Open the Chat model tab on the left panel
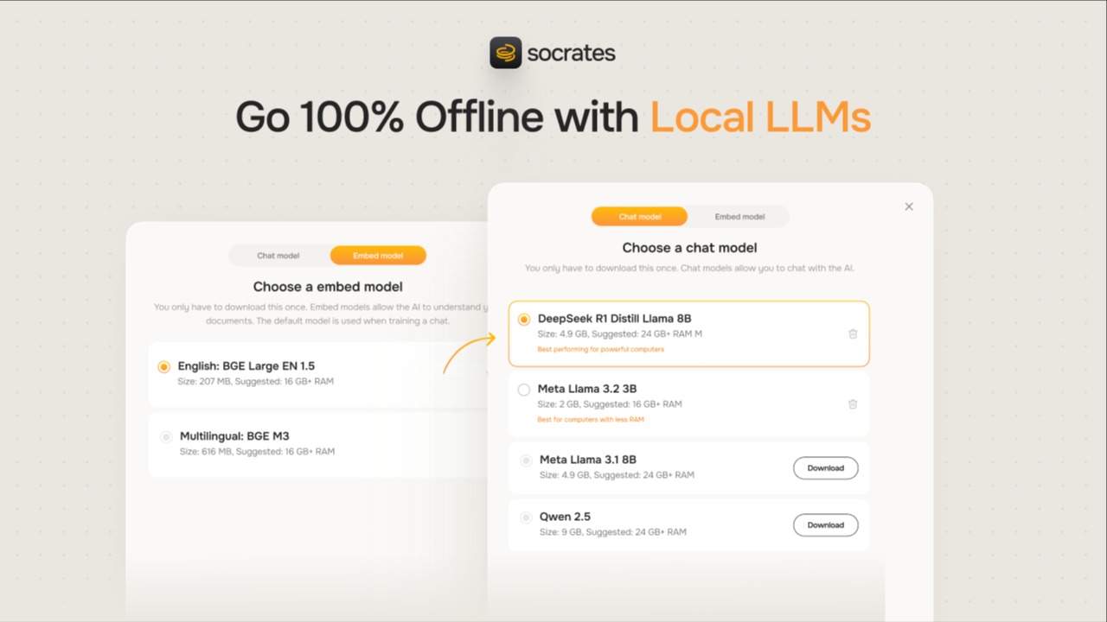The image size is (1107, 622). coord(278,255)
